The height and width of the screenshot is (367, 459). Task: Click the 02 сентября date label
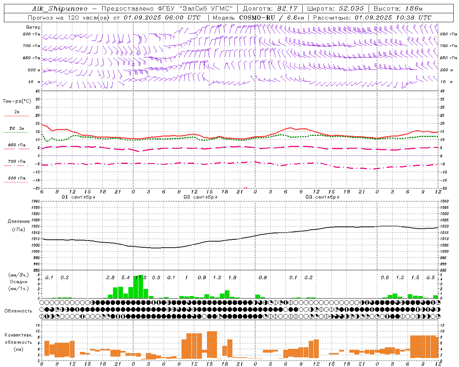pyautogui.click(x=200, y=197)
